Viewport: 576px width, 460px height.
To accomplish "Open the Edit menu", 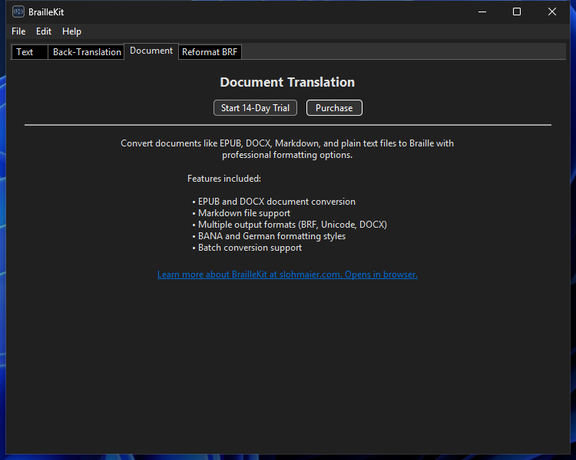I will coord(44,31).
